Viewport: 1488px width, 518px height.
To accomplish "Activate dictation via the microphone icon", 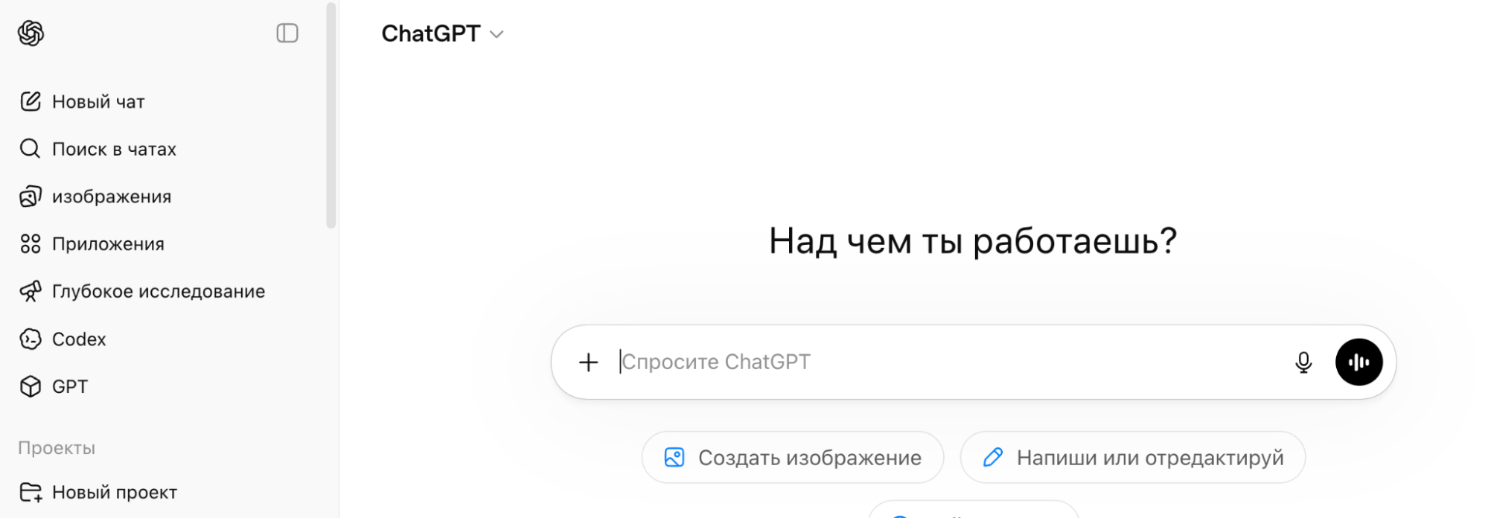I will click(1303, 362).
